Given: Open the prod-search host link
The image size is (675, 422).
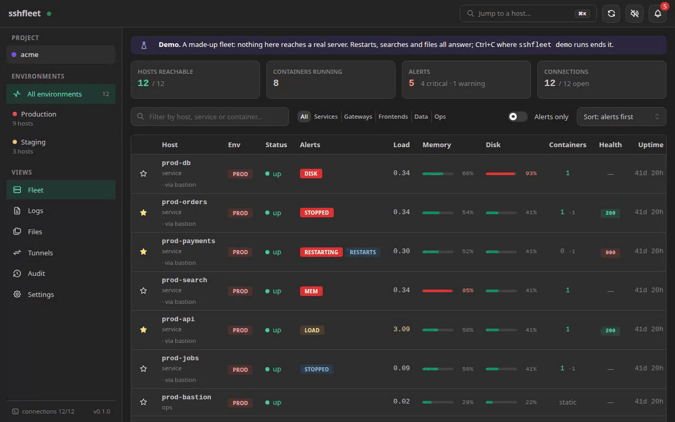Looking at the screenshot, I should click(184, 280).
